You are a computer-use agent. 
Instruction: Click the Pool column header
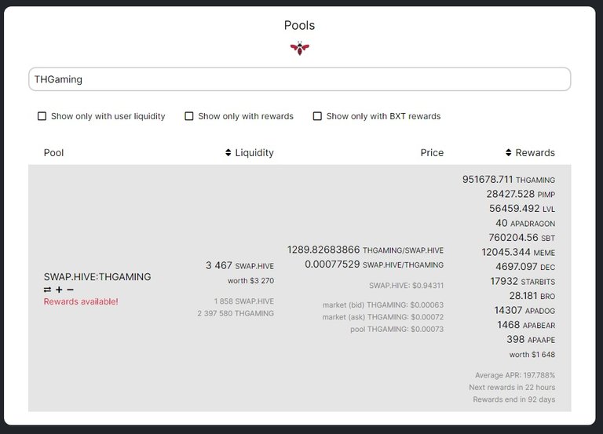(x=53, y=152)
